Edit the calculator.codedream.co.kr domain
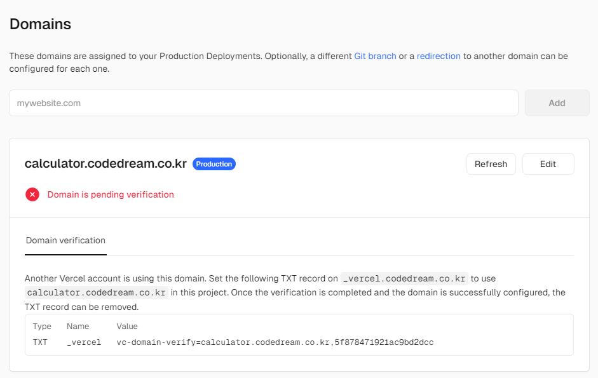 [548, 164]
